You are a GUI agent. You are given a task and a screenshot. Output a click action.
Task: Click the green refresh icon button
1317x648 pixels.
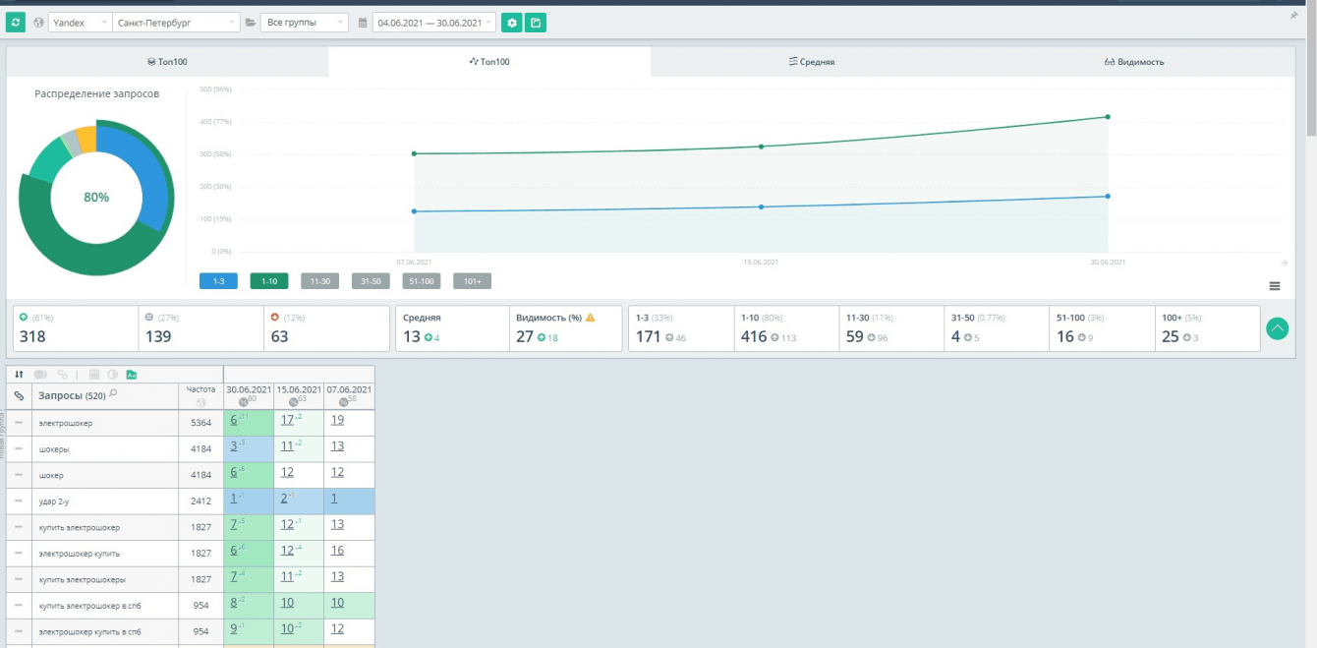click(x=16, y=23)
